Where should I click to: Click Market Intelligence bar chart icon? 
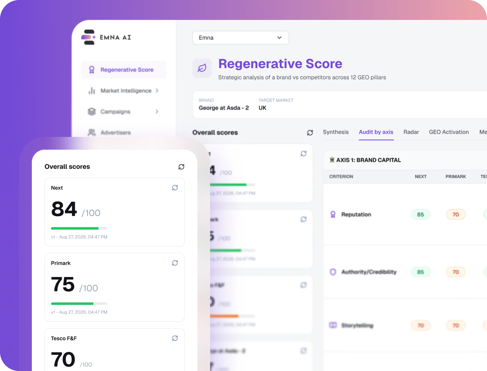click(92, 91)
